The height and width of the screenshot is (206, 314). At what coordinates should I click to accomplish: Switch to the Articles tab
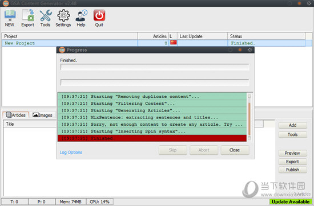(16, 115)
